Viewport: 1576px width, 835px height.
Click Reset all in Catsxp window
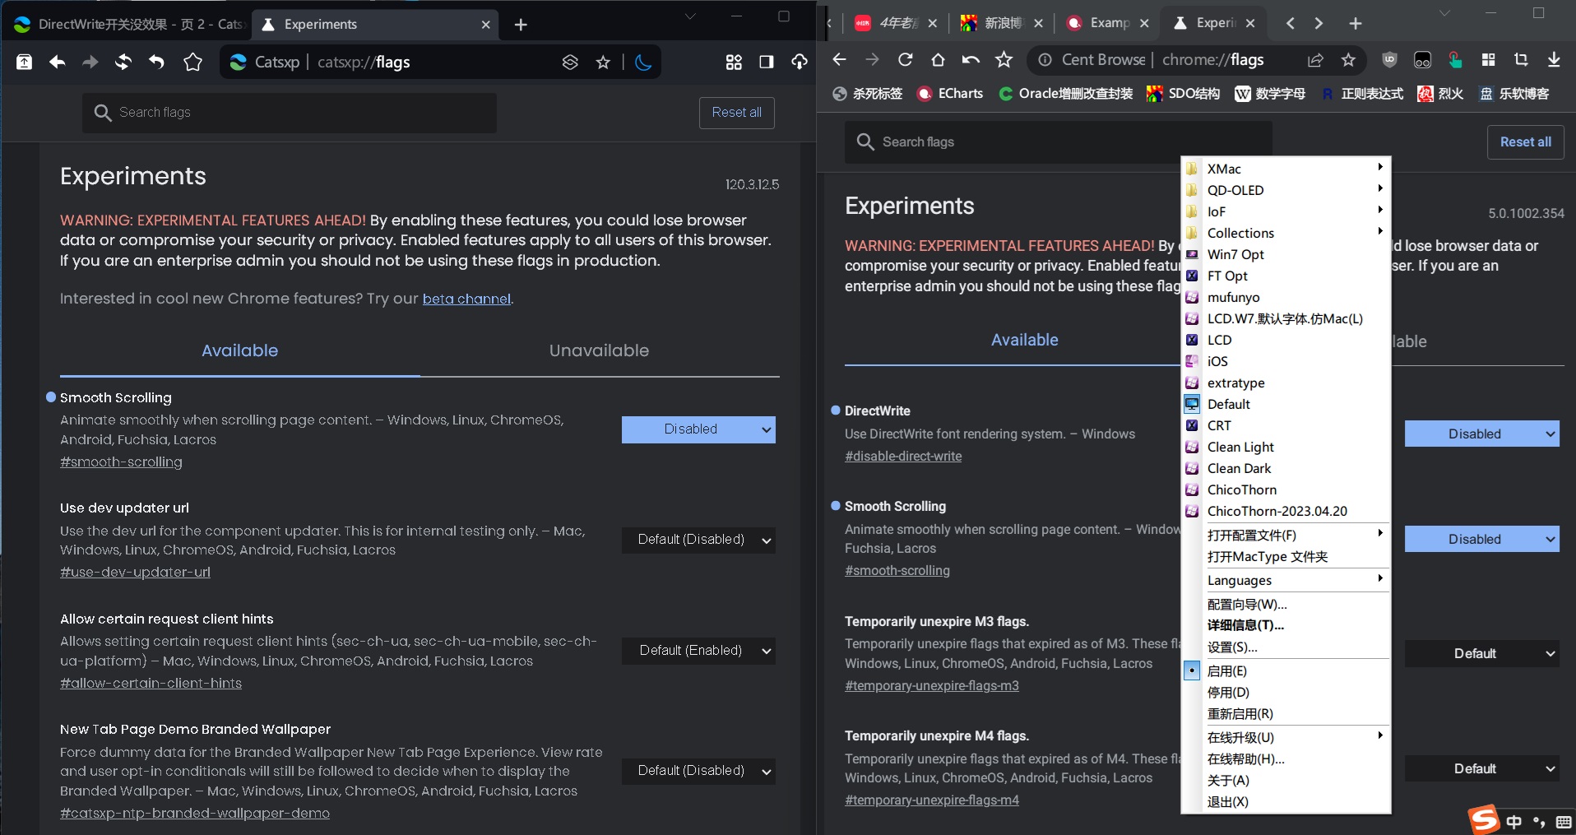[737, 113]
